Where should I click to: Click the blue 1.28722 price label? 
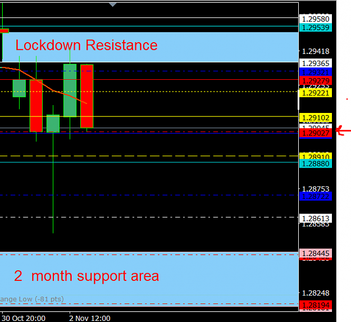pyautogui.click(x=316, y=196)
